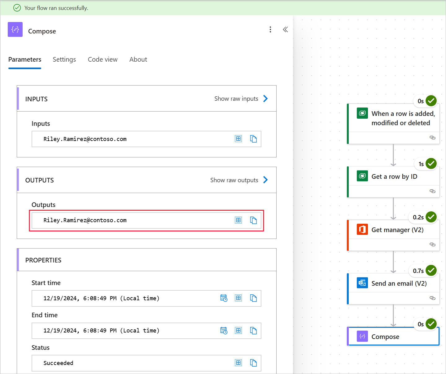The image size is (446, 374).
Task: Expand Show raw inputs
Action: (241, 99)
